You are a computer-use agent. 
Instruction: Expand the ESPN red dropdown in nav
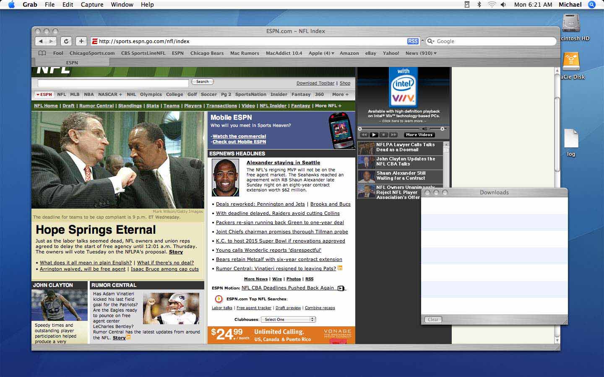[44, 95]
